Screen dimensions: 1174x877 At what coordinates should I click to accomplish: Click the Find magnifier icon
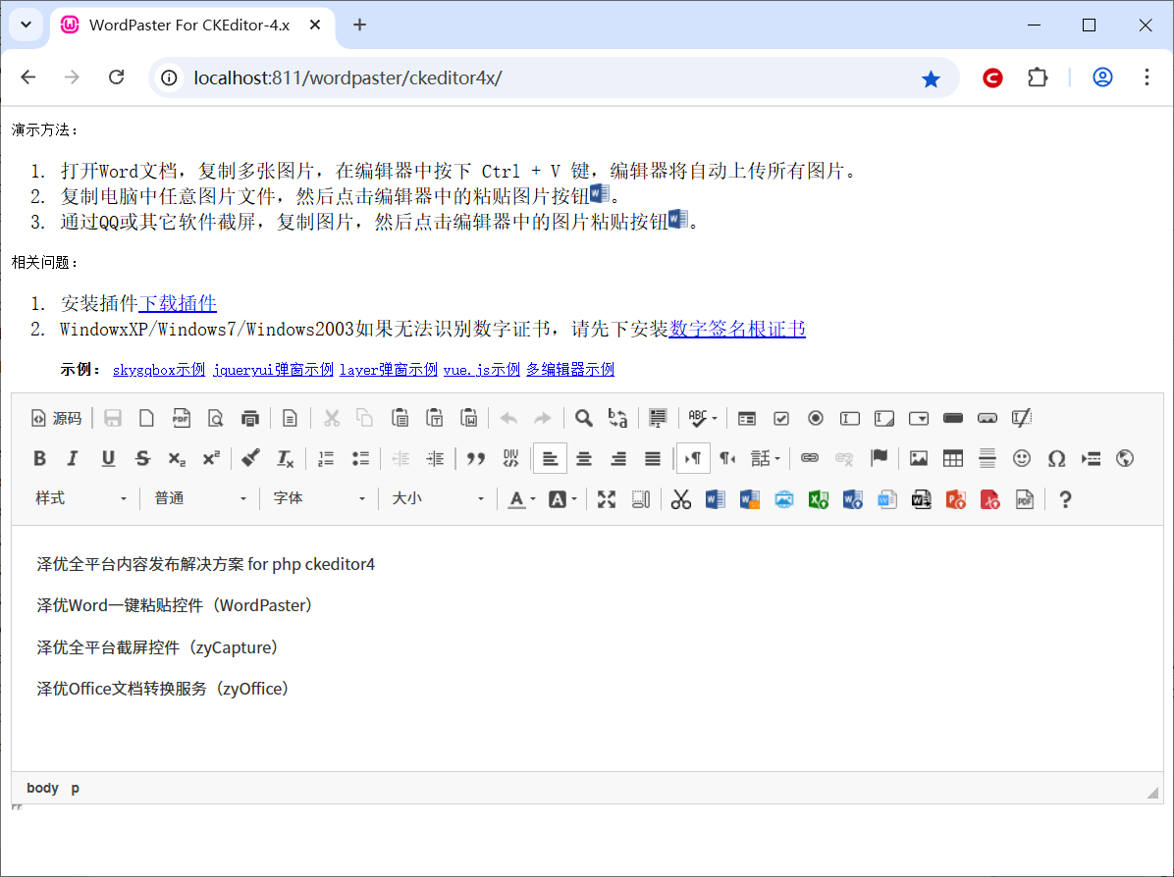click(584, 418)
